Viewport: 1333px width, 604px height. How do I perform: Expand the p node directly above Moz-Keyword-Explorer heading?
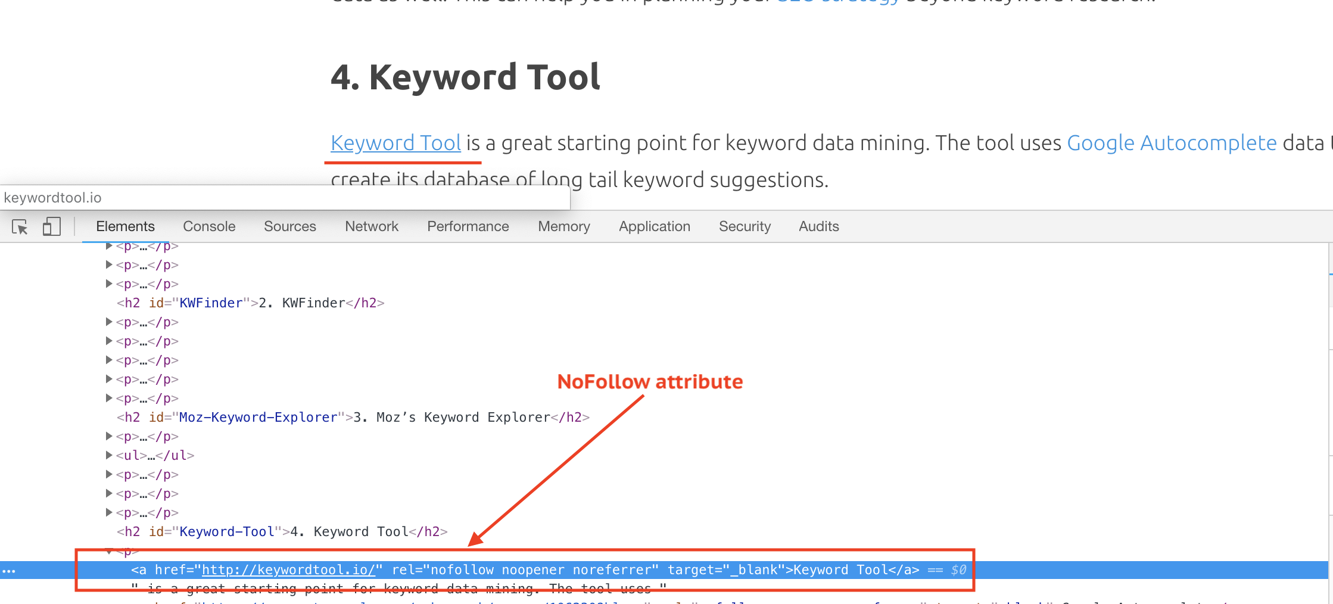pyautogui.click(x=109, y=398)
